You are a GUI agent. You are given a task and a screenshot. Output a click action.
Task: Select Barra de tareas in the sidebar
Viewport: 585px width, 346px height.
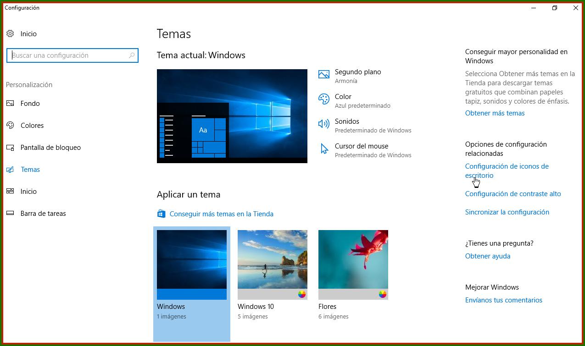pyautogui.click(x=44, y=213)
